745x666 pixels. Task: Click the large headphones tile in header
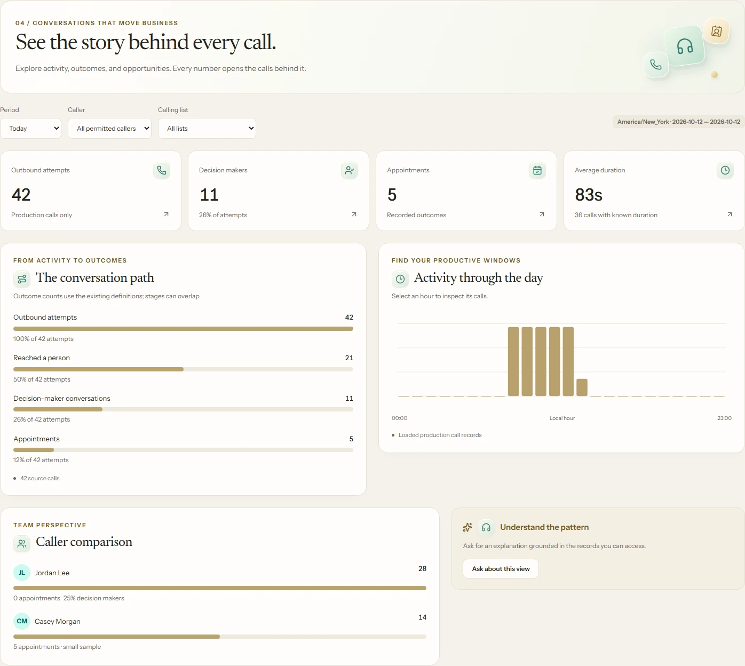685,46
